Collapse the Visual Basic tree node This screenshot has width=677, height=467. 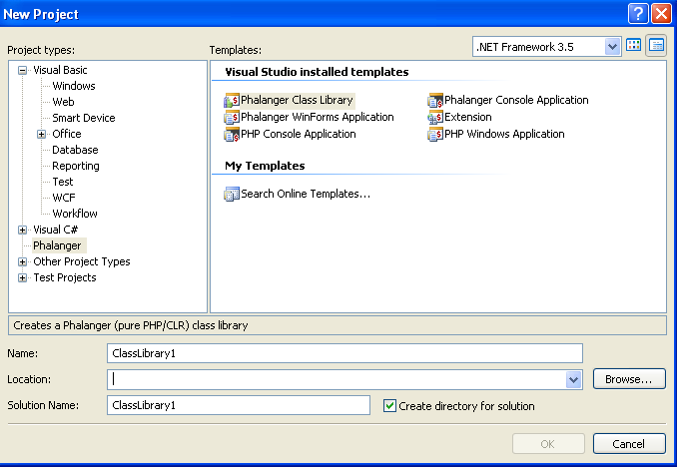pos(23,70)
